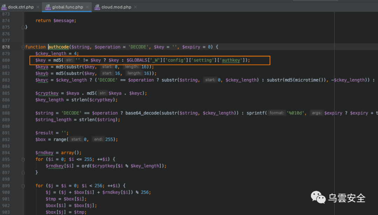Image resolution: width=378 pixels, height=215 pixels.
Task: Click $cryptkey variable on line 885
Action: [47, 93]
